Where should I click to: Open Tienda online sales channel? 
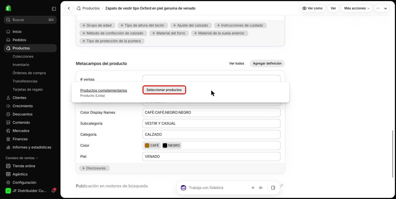pyautogui.click(x=30, y=166)
